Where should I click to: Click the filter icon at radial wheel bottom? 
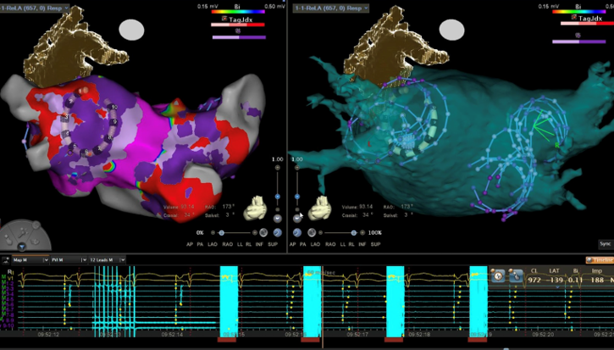click(21, 247)
